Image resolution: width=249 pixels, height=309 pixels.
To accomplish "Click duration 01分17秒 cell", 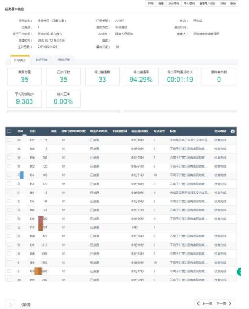I will pos(138,271).
